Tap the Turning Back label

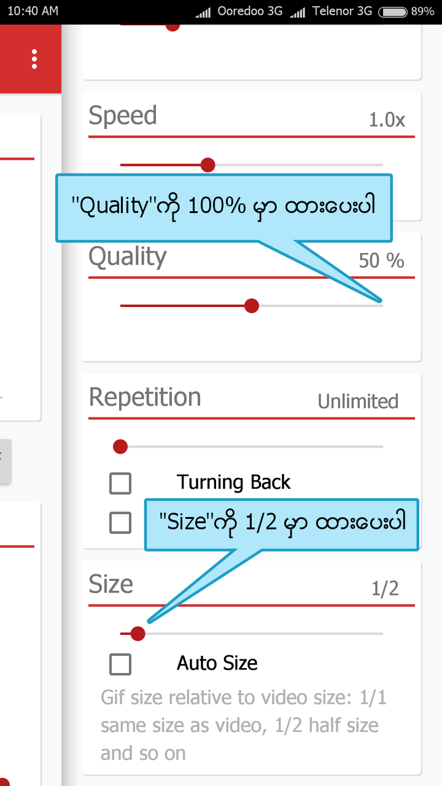point(234,483)
